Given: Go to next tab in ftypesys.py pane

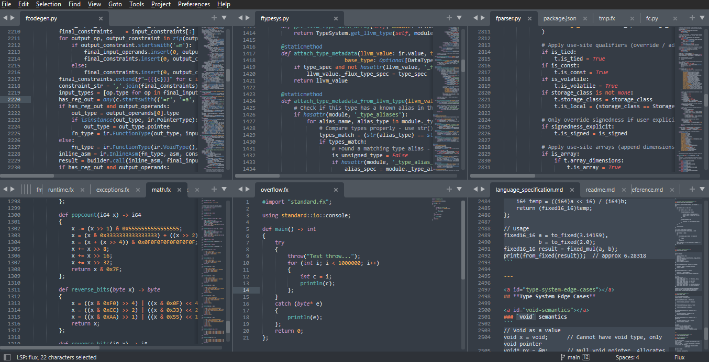Looking at the screenshot, I should tap(248, 18).
